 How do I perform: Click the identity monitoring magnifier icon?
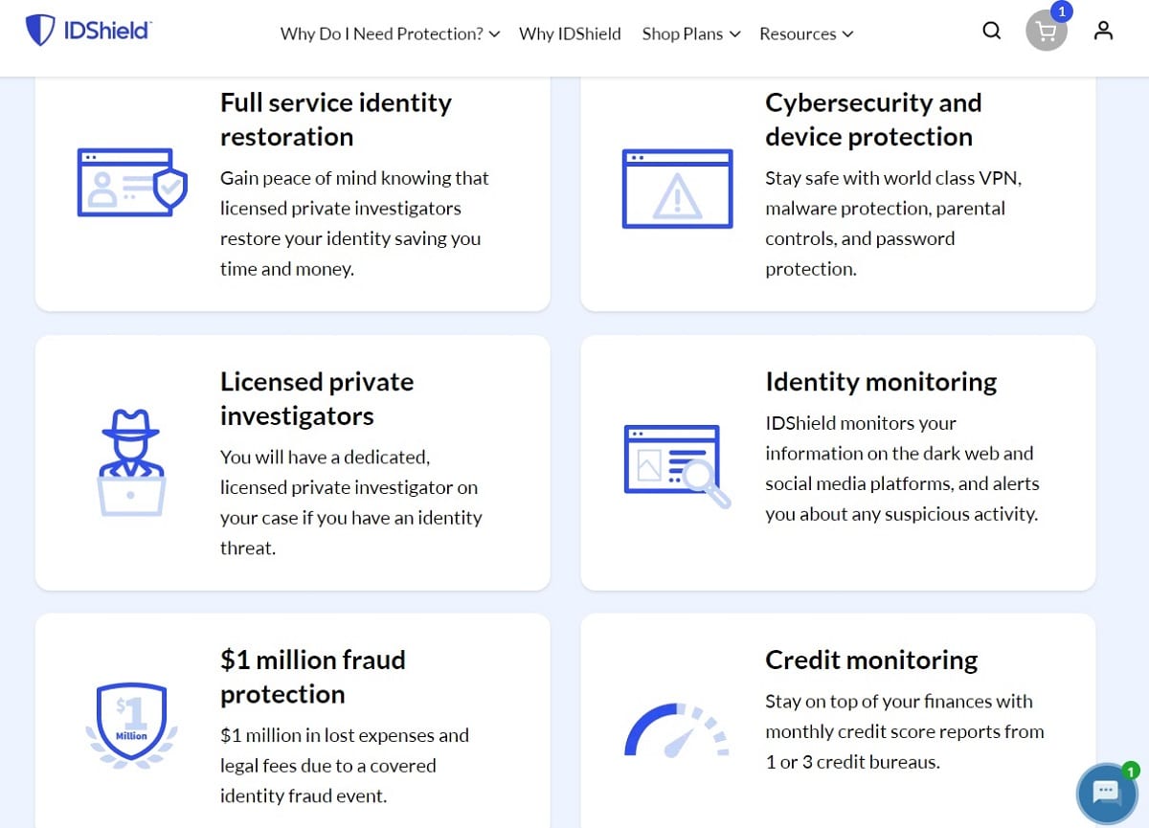(x=677, y=466)
